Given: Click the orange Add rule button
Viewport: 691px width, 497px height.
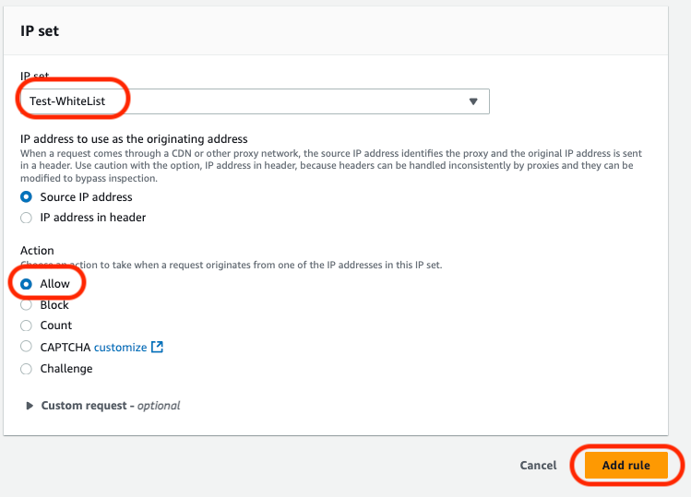Looking at the screenshot, I should click(625, 466).
